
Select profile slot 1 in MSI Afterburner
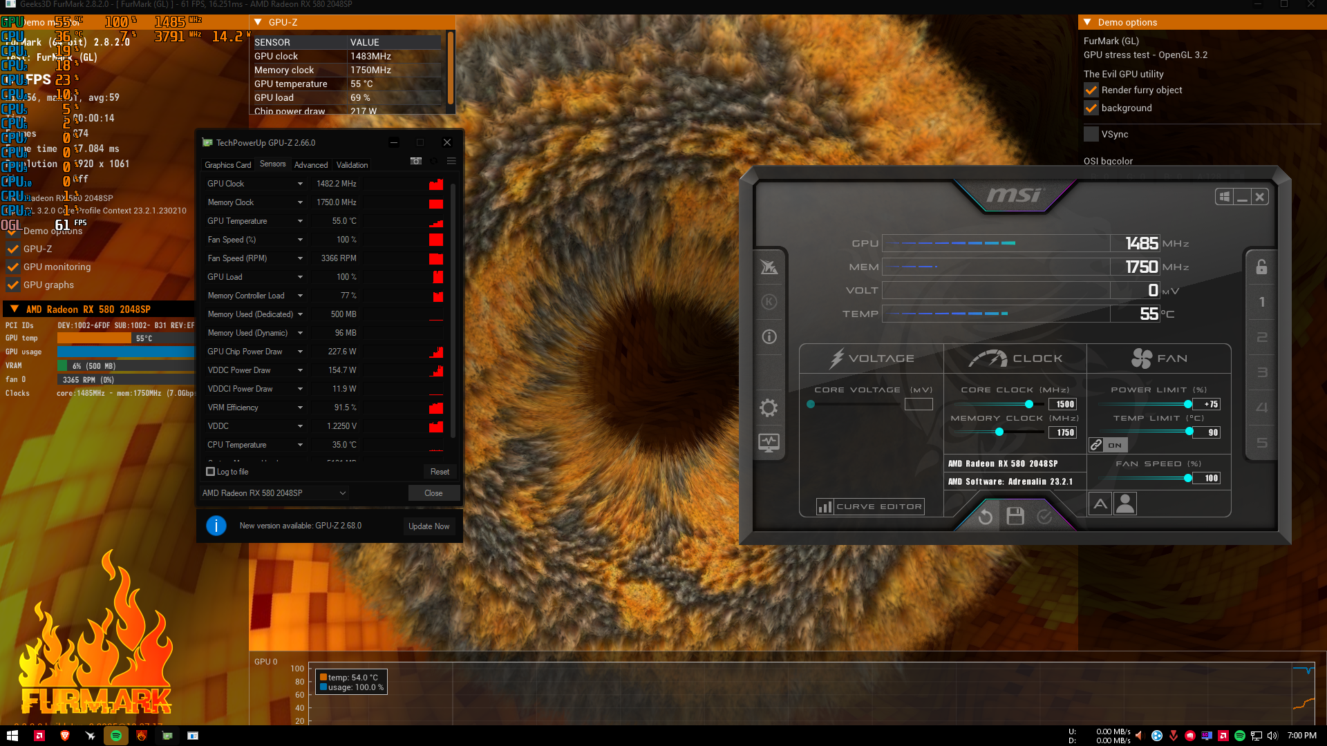pos(1262,302)
